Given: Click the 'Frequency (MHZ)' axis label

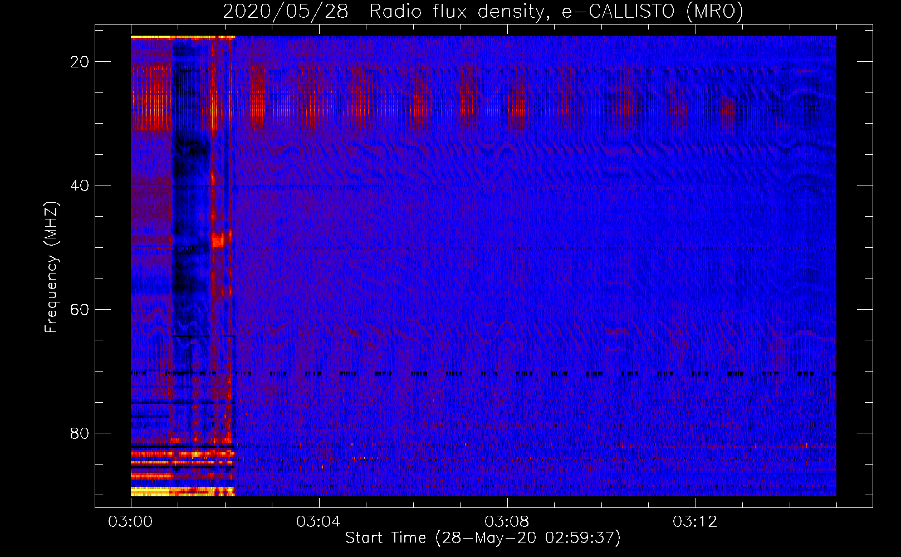Looking at the screenshot, I should point(51,267).
